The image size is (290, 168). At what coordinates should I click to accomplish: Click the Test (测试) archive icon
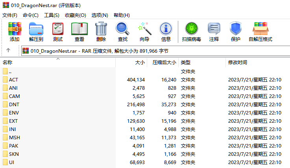click(58, 29)
